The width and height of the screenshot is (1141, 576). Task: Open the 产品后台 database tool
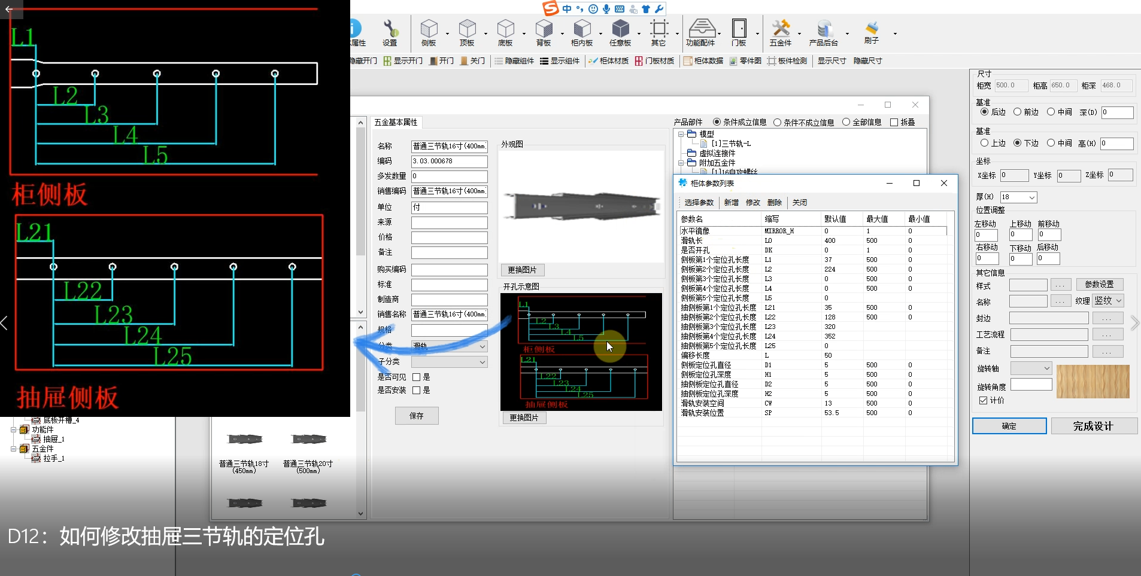pyautogui.click(x=824, y=32)
